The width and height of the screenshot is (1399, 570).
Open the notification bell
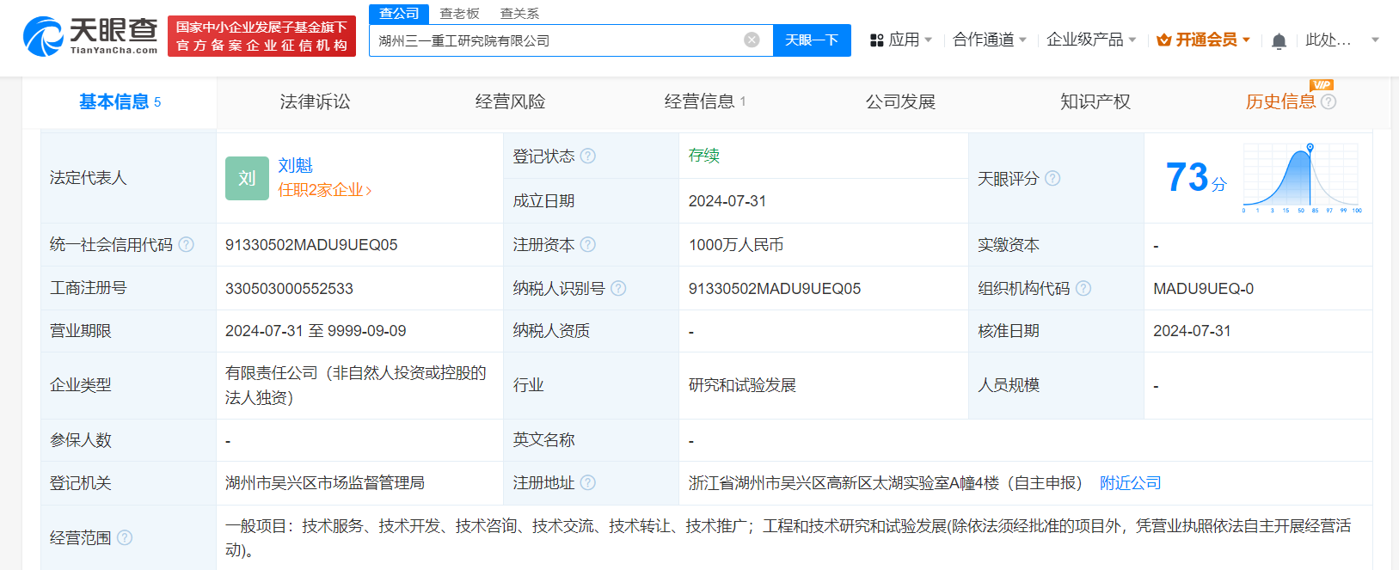point(1279,41)
